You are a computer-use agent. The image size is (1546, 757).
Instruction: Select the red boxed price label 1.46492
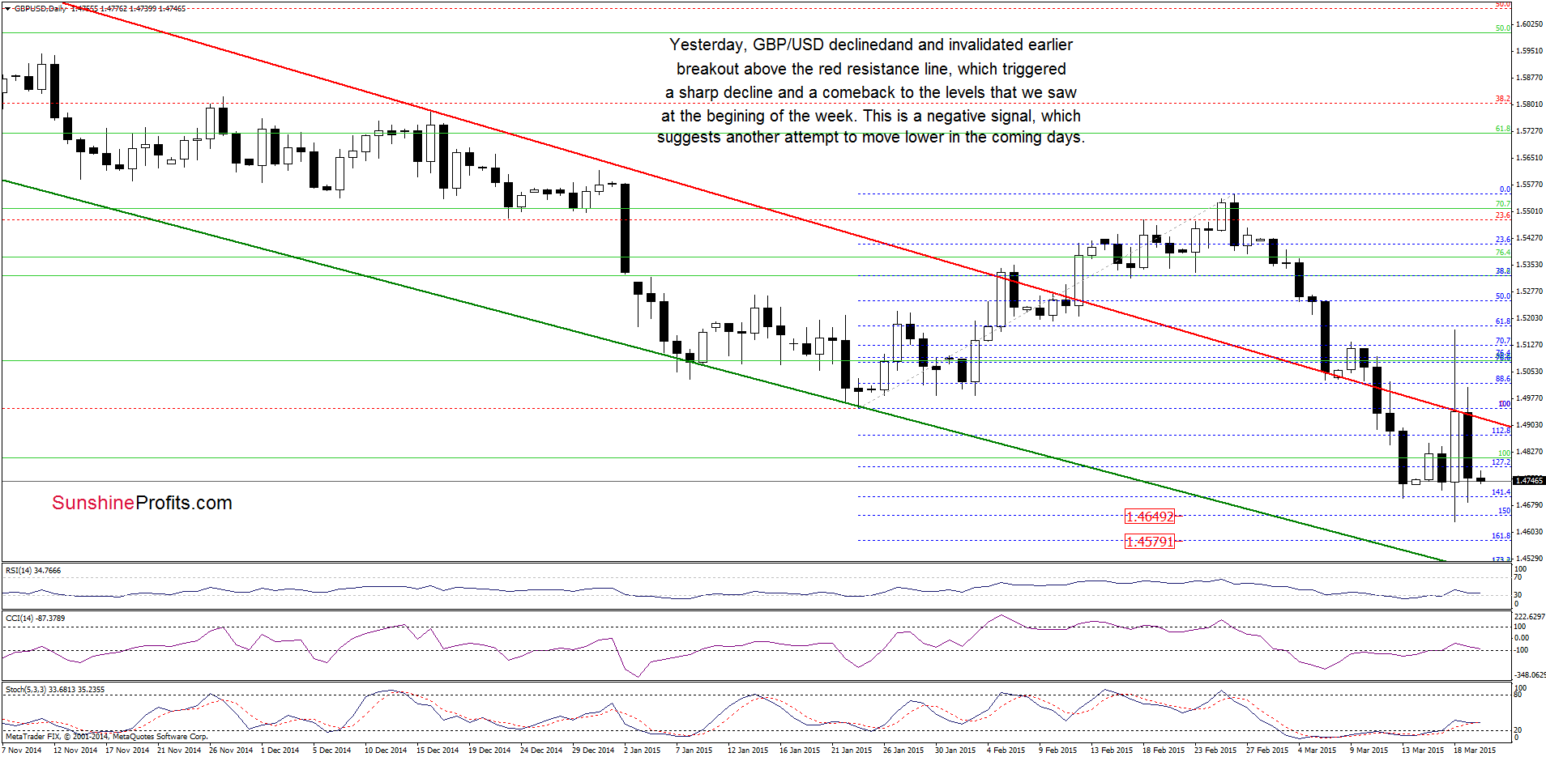[1150, 517]
